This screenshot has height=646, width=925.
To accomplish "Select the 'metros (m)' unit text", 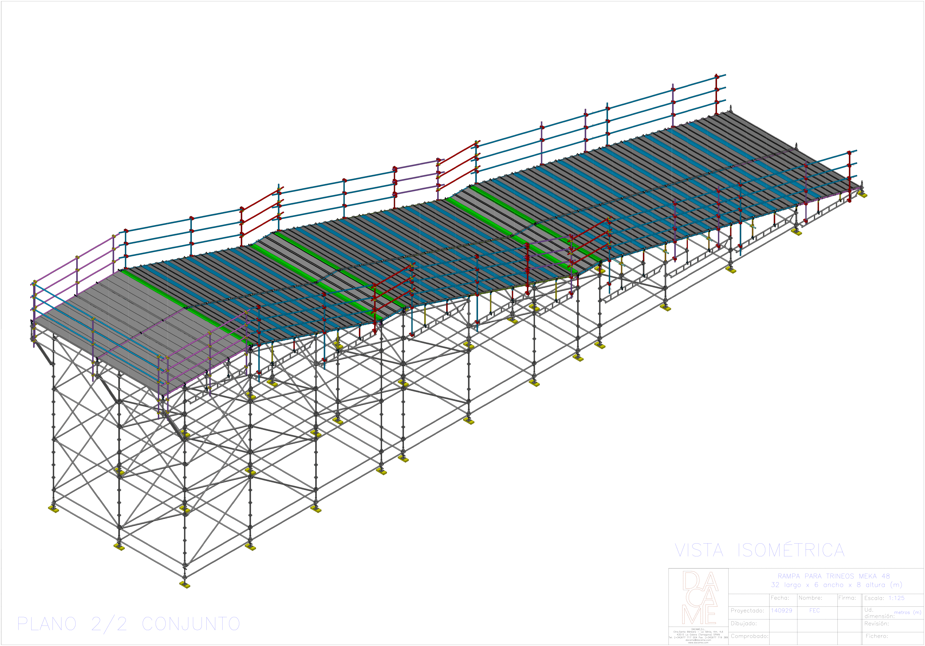I will (x=908, y=612).
